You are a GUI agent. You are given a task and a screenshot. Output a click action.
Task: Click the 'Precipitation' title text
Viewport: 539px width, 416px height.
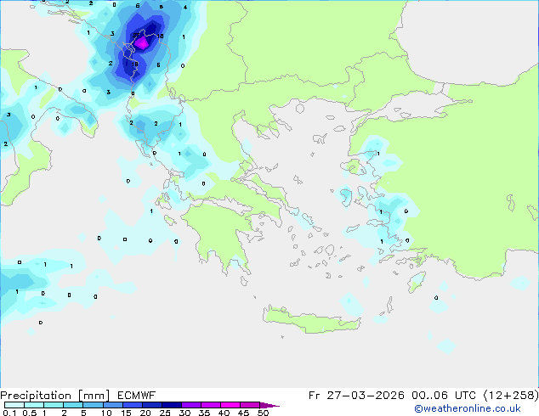pos(36,396)
